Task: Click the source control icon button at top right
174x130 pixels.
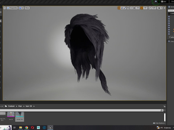Action: click(x=164, y=1)
